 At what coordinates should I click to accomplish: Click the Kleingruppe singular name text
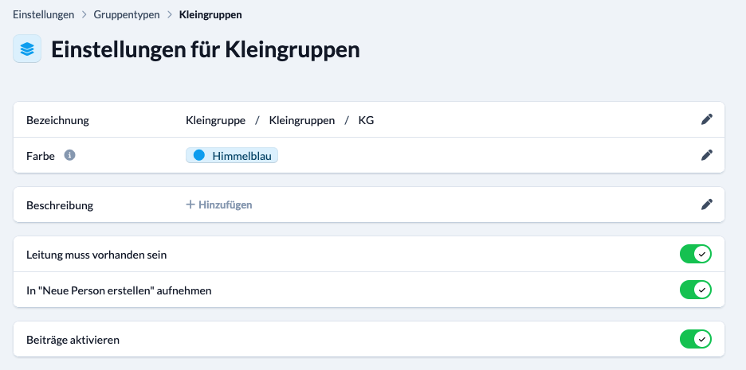coord(215,120)
